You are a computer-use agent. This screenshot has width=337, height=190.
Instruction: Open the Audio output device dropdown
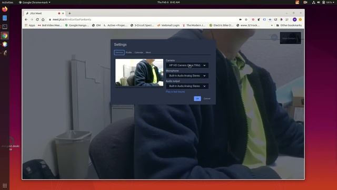187,86
